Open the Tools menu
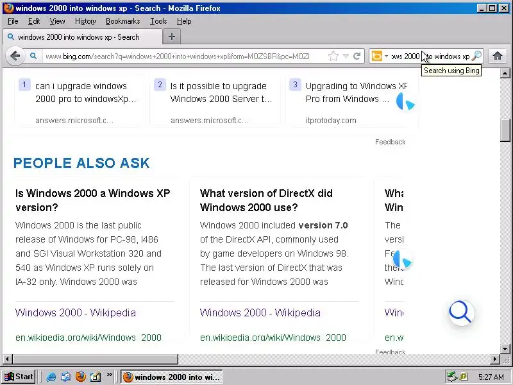 [158, 21]
